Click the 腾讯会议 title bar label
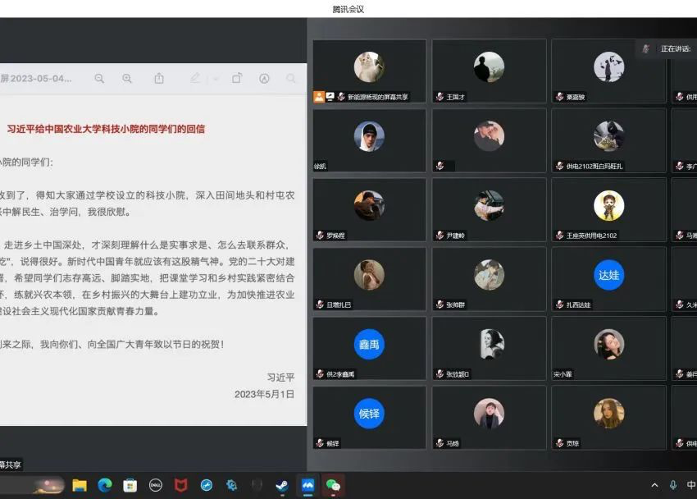Image resolution: width=697 pixels, height=499 pixels. 348,10
